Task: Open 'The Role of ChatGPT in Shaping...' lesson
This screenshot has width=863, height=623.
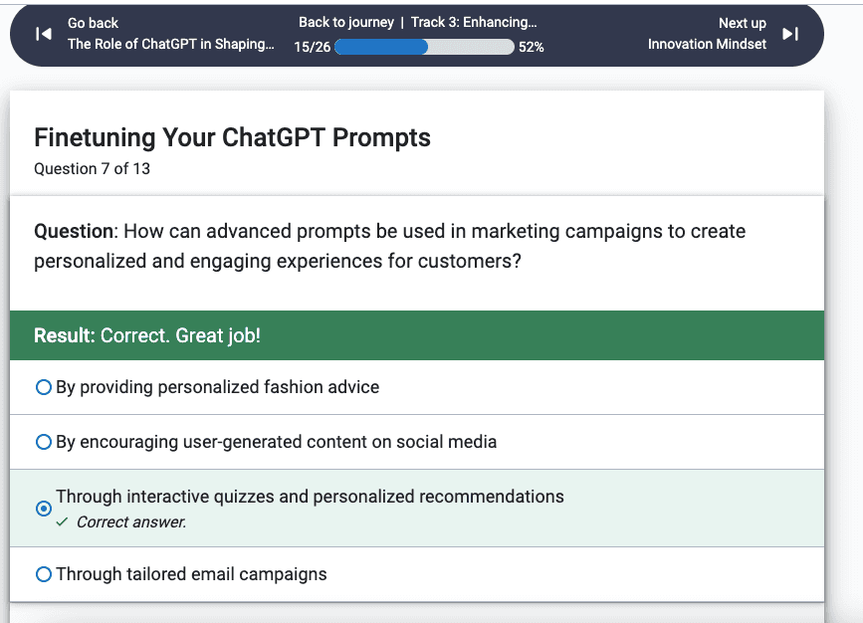Action: [170, 44]
